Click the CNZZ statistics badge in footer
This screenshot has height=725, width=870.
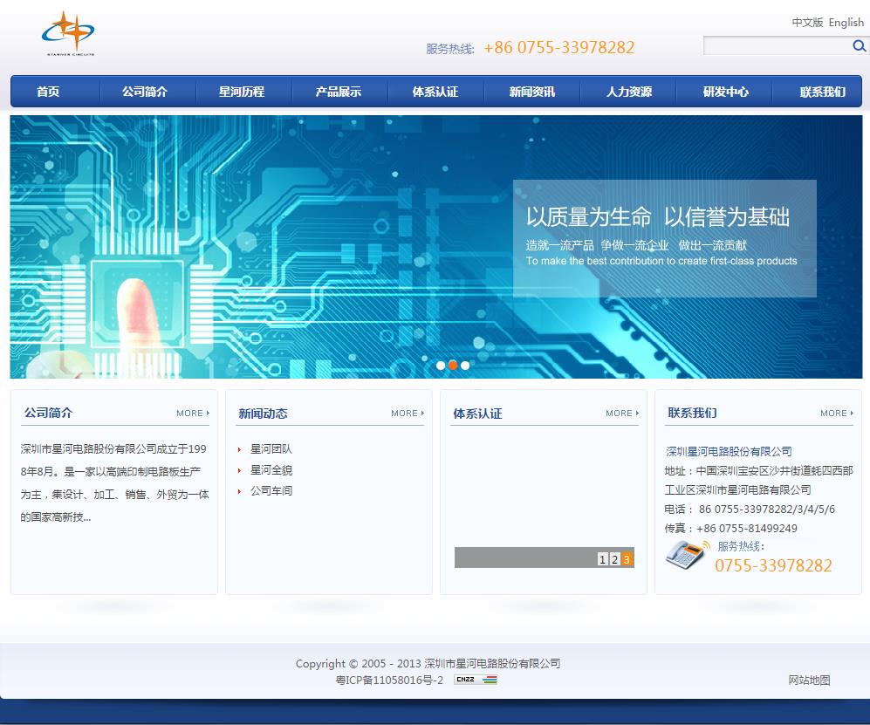click(x=476, y=680)
